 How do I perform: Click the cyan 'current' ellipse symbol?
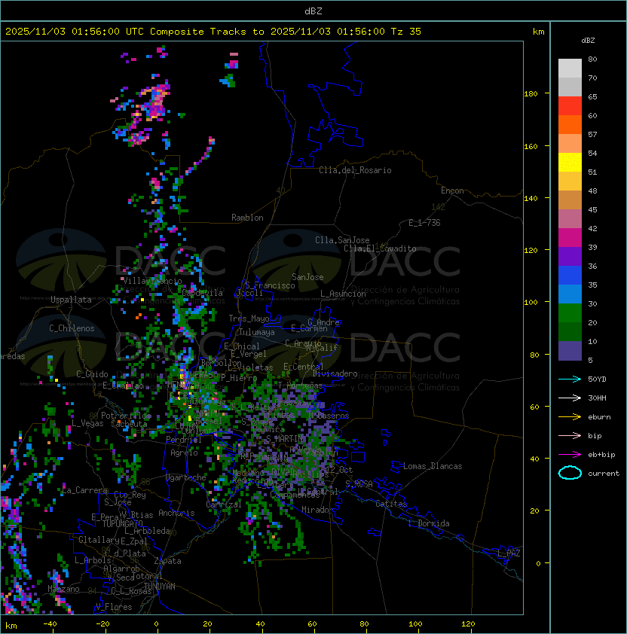point(570,473)
